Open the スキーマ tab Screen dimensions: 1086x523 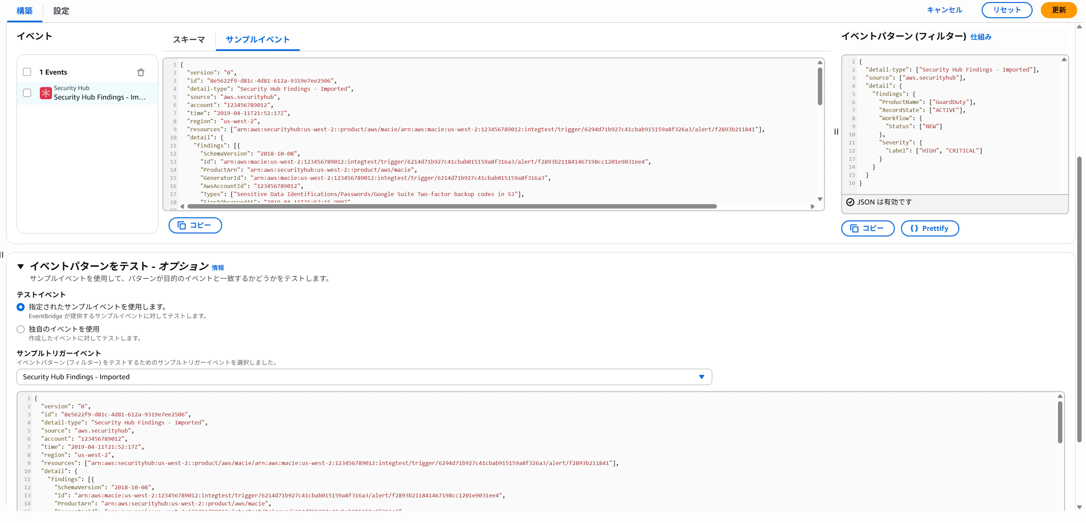coord(189,39)
